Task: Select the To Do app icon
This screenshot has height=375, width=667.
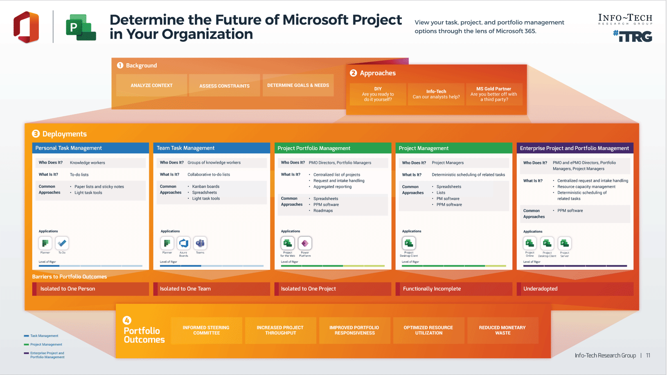Action: pyautogui.click(x=62, y=243)
